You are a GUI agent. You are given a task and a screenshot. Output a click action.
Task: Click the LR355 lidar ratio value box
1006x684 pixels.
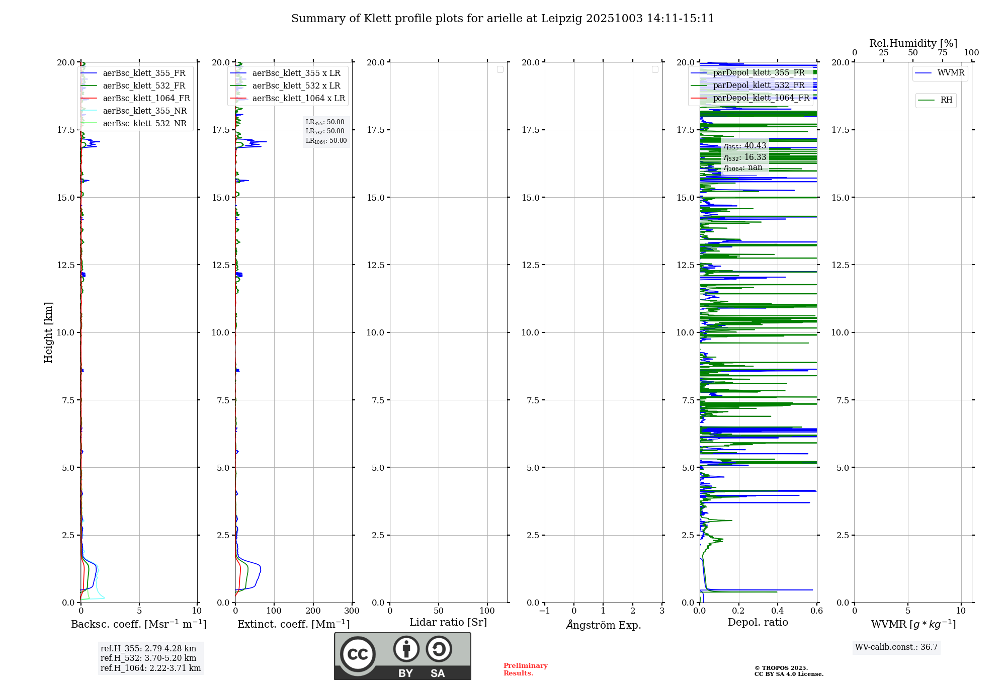pos(325,122)
